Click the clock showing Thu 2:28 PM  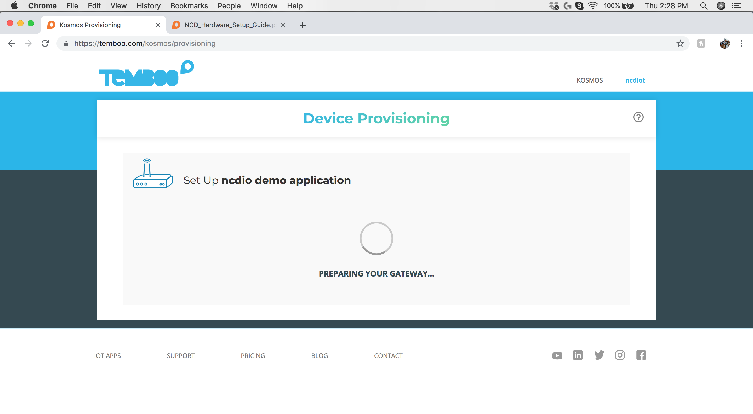(x=666, y=6)
